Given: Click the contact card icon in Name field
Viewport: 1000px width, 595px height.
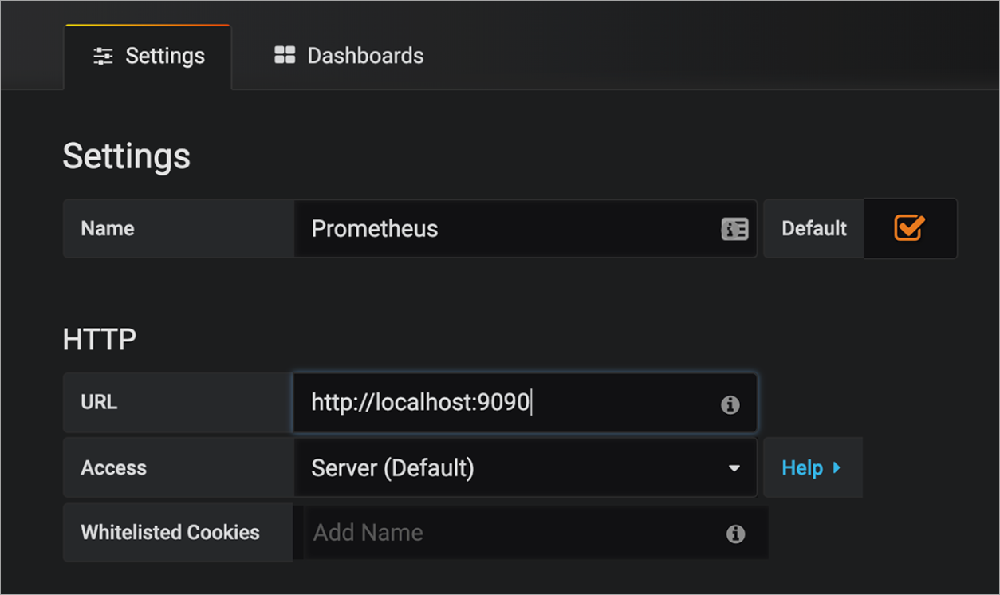Looking at the screenshot, I should click(x=734, y=229).
